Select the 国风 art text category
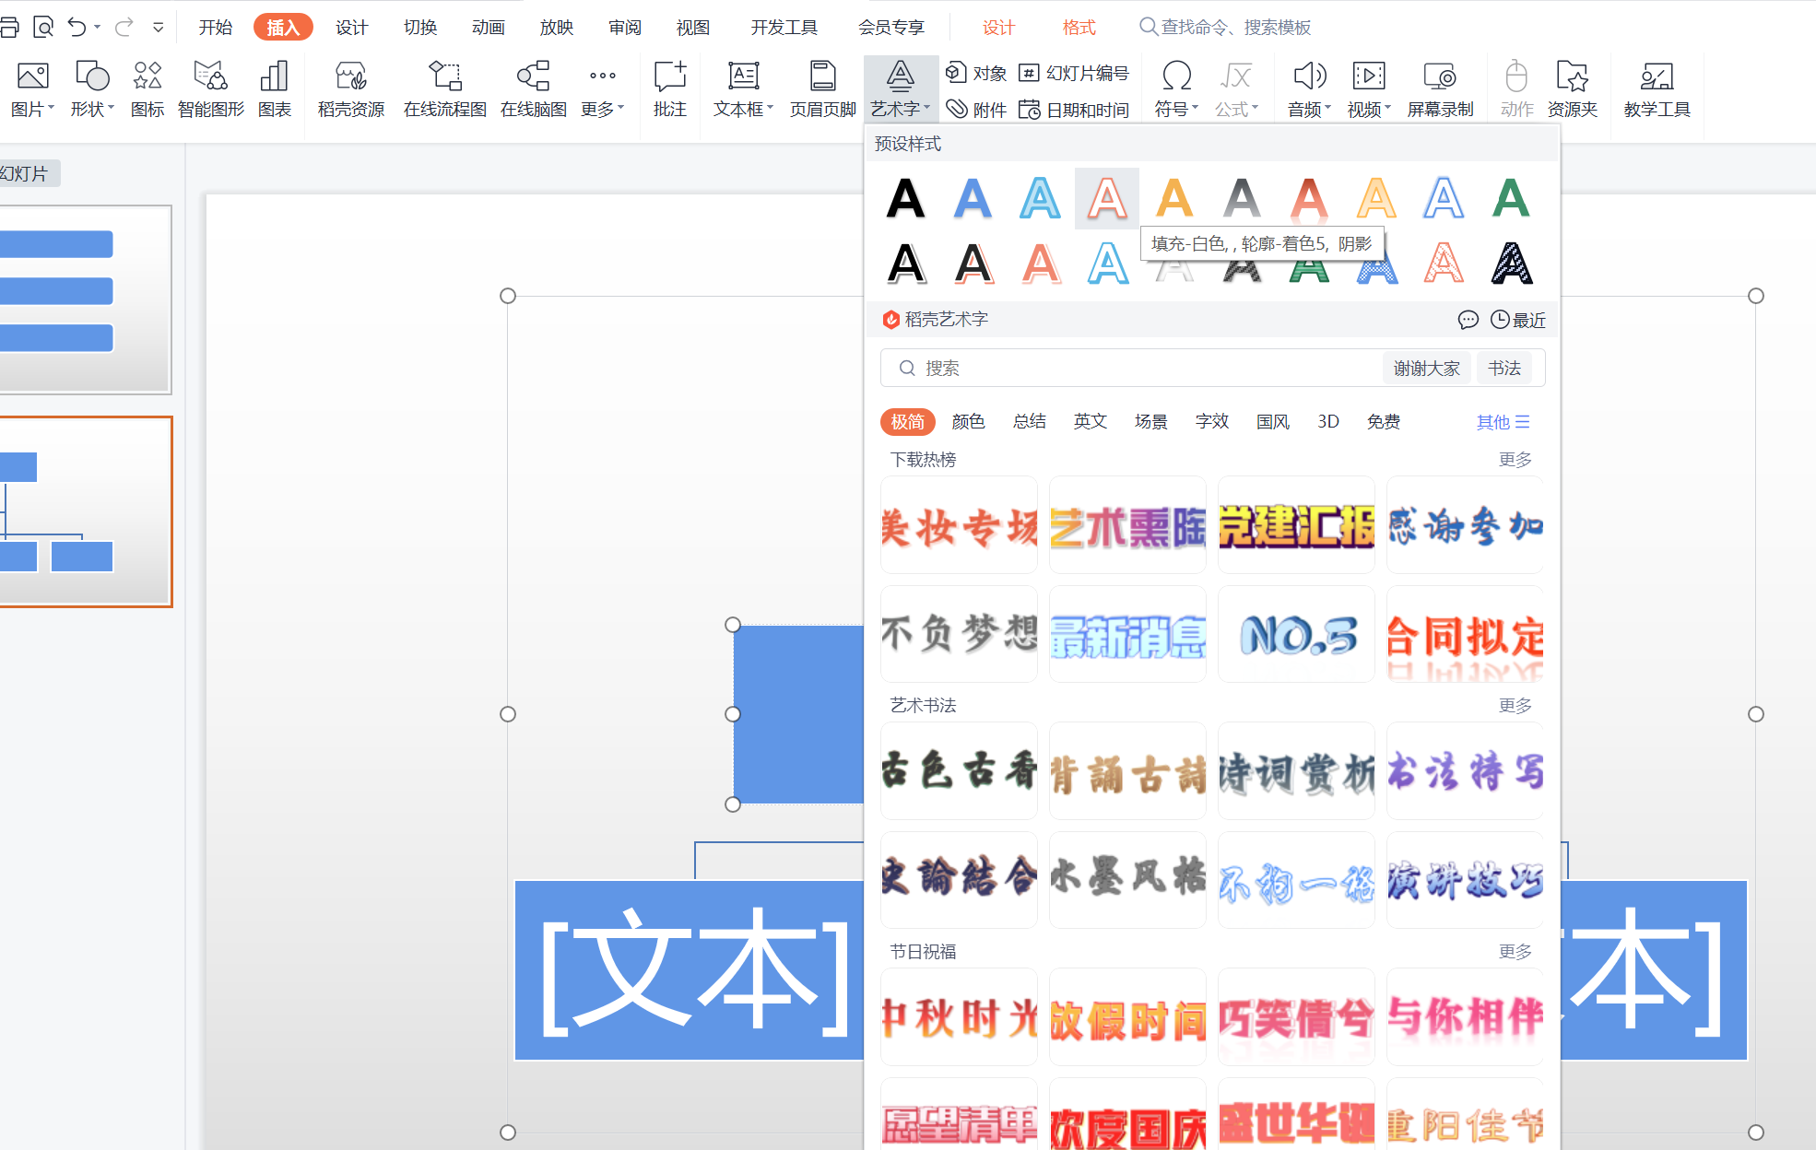Viewport: 1816px width, 1150px height. pyautogui.click(x=1272, y=422)
